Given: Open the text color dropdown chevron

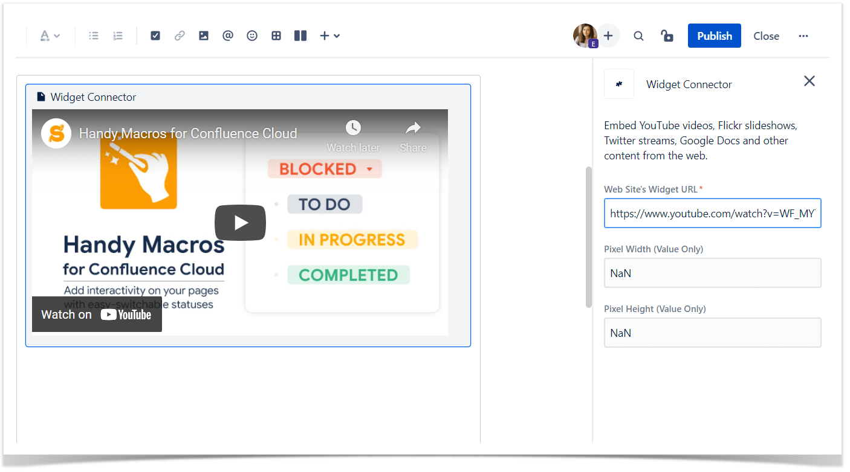Looking at the screenshot, I should [x=56, y=36].
